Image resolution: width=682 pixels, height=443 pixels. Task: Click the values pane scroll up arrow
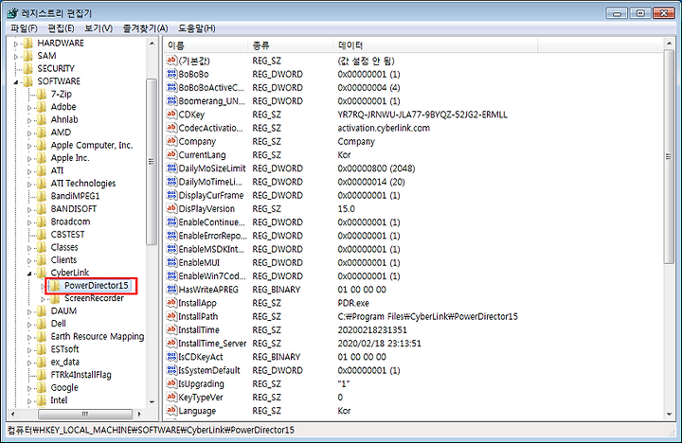(x=670, y=44)
